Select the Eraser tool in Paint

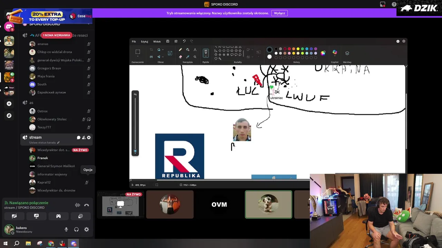click(x=180, y=57)
